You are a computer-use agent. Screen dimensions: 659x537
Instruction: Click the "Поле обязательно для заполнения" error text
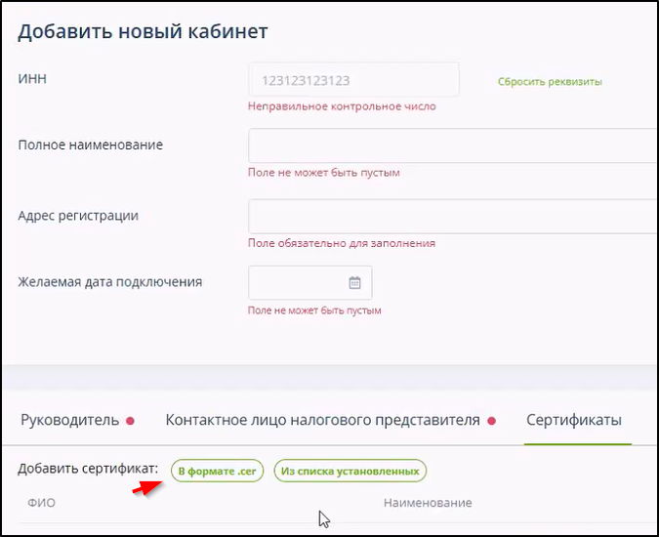[341, 243]
